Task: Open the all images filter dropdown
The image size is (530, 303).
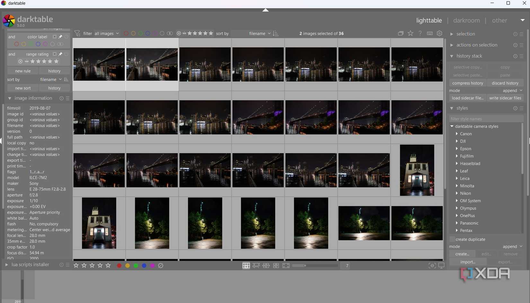Action: [106, 33]
